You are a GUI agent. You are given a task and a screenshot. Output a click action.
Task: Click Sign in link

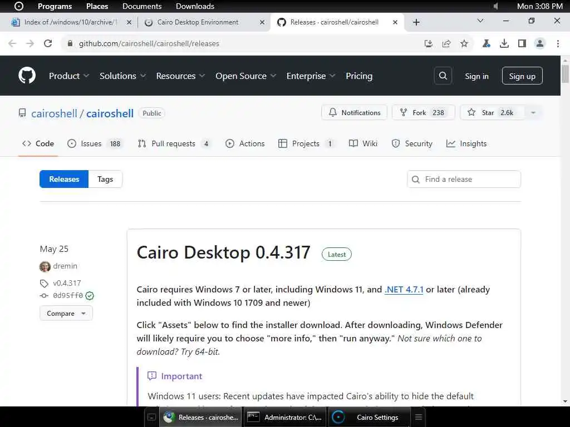(x=476, y=76)
